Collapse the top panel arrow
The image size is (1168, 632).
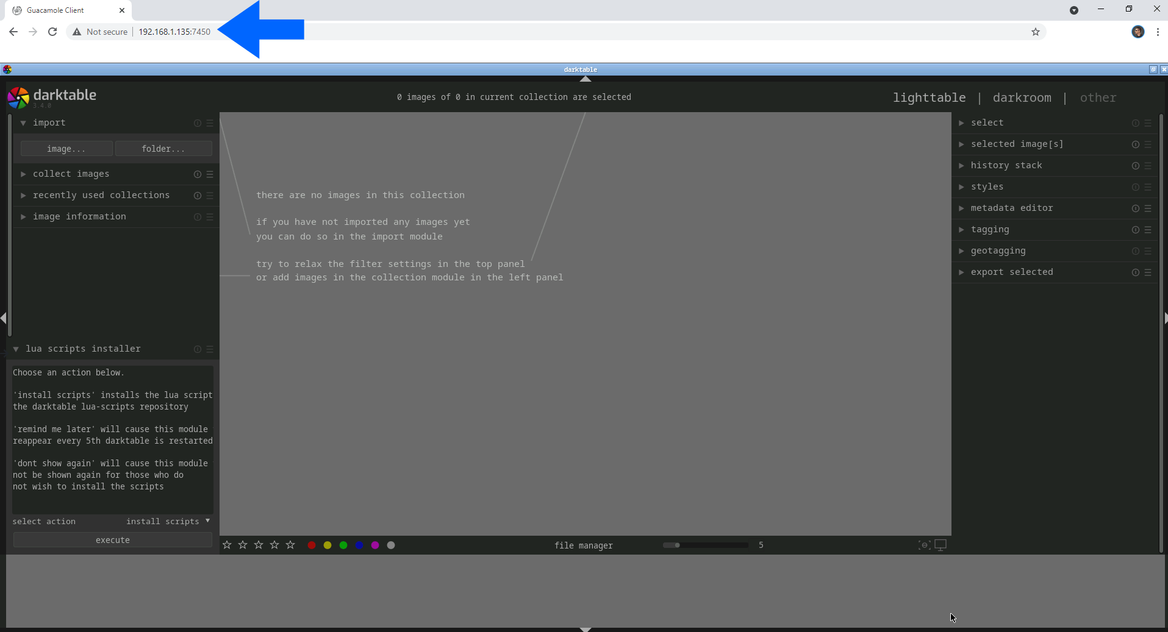585,79
